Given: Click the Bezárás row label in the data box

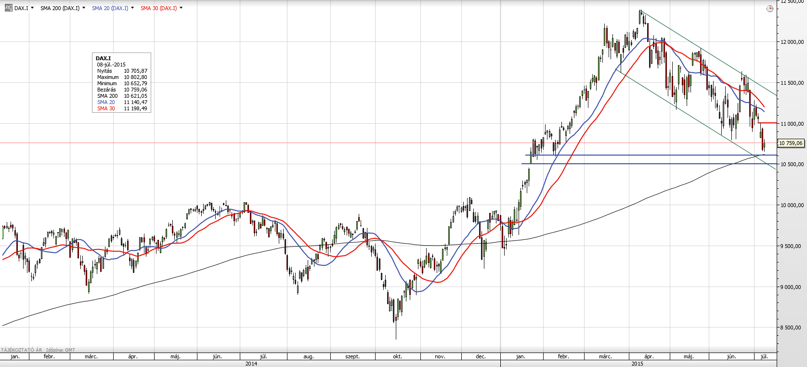Looking at the screenshot, I should (x=106, y=90).
